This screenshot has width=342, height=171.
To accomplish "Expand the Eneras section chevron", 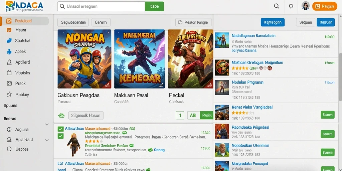I will click(47, 124).
